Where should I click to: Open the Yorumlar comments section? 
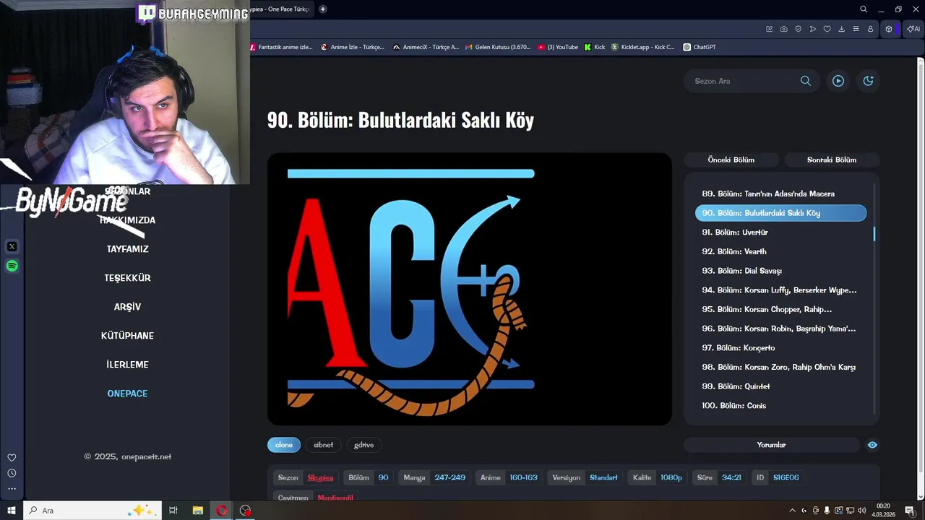[771, 445]
